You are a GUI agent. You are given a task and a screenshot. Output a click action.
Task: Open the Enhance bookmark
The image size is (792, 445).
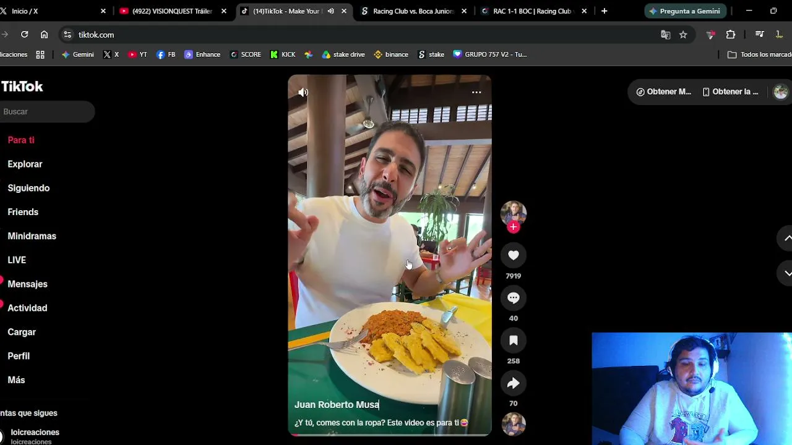202,54
